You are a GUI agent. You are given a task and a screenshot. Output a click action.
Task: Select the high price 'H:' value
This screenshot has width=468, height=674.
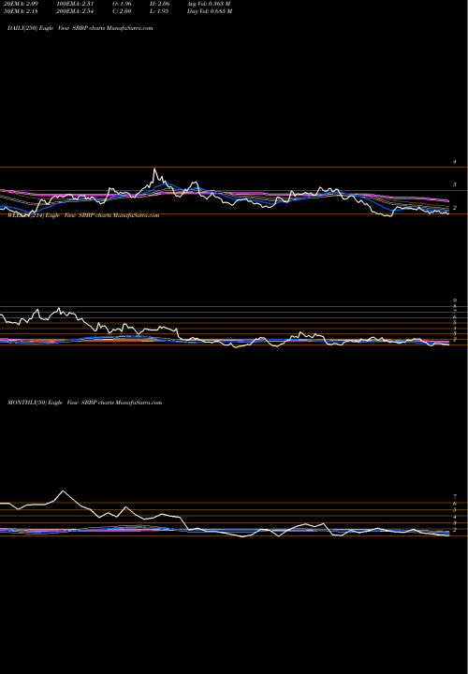[158, 4]
